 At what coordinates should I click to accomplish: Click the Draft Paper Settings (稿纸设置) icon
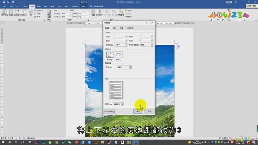click(x=49, y=14)
